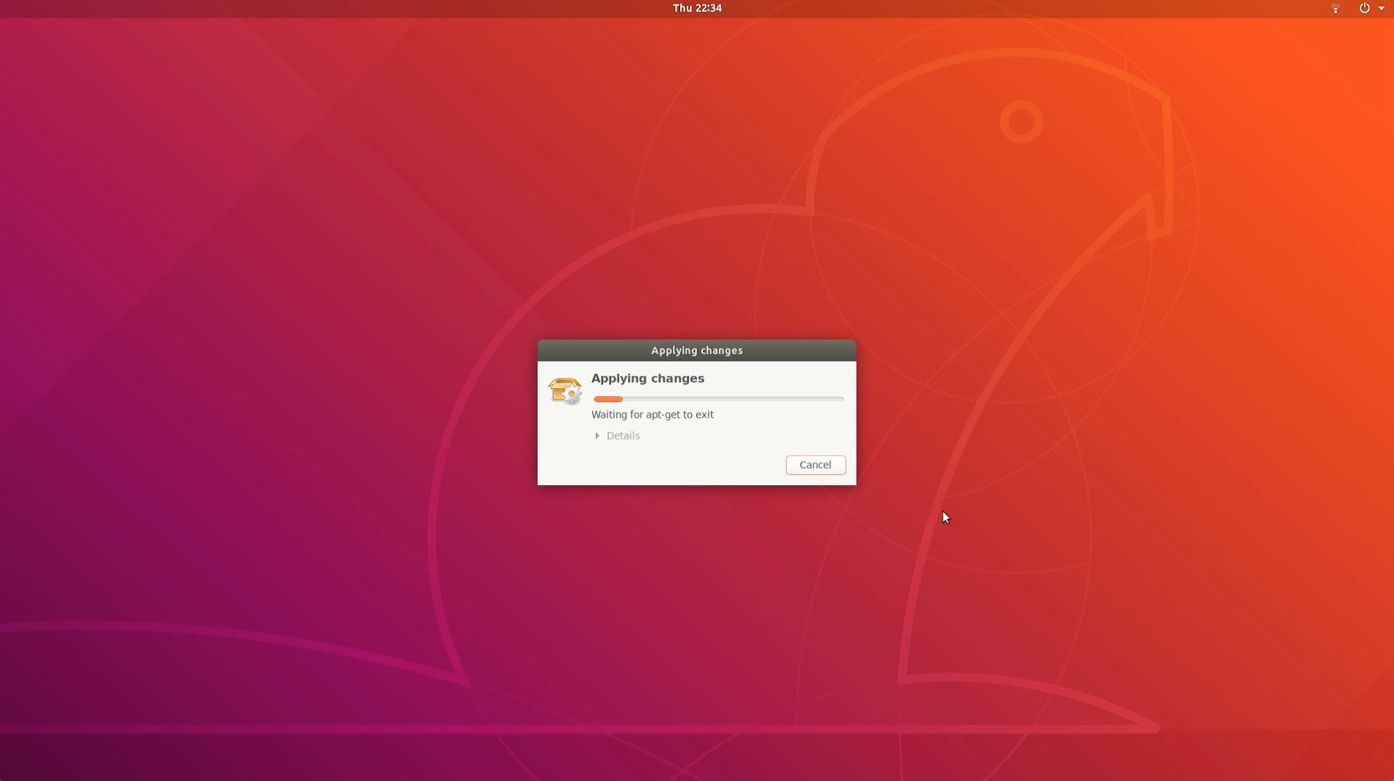The height and width of the screenshot is (781, 1394).
Task: Click the apt progress bar
Action: coord(718,399)
